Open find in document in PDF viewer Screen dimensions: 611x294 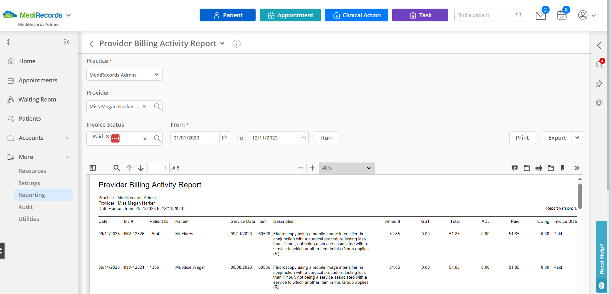[x=117, y=168]
